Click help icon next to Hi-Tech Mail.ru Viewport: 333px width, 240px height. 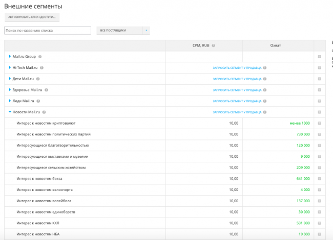[x=42, y=67]
